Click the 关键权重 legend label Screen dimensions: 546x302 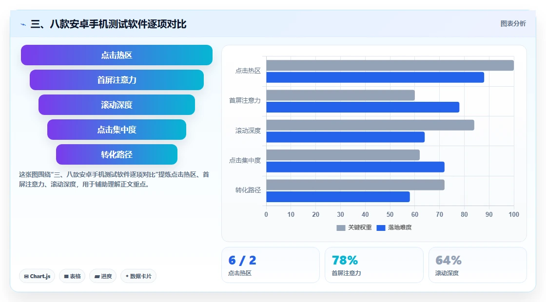click(360, 227)
